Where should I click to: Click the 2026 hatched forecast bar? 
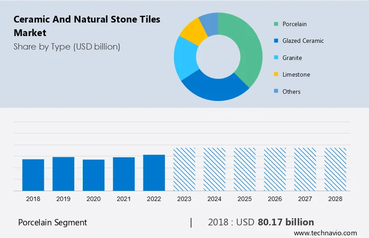tap(275, 169)
